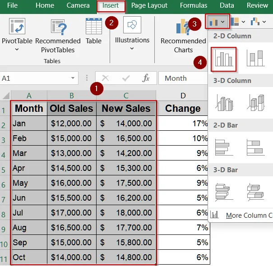Click the $16,000.00 cell for May
273x266 pixels.
[72, 183]
